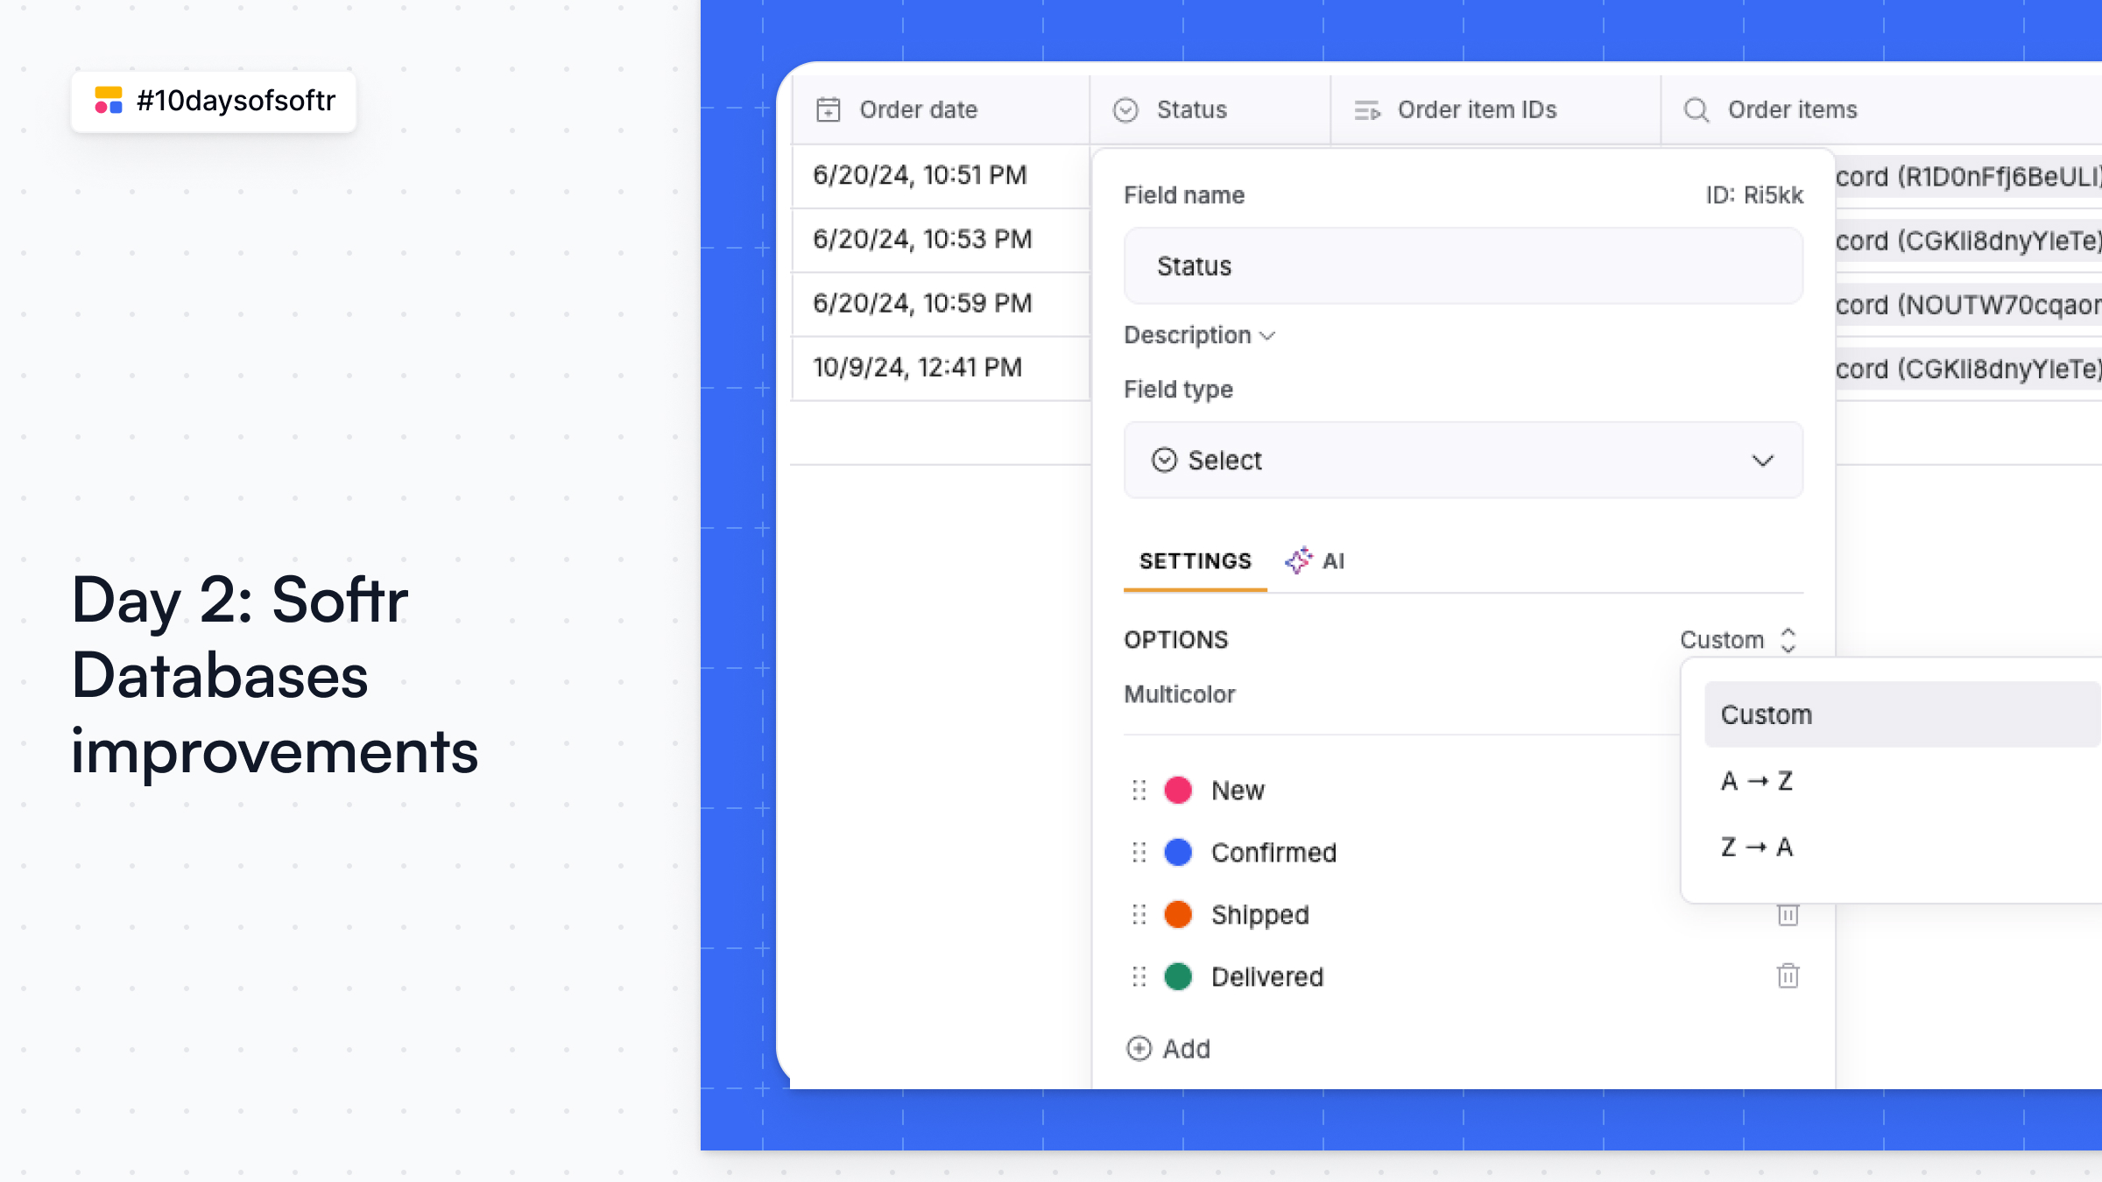Click the New option label
The image size is (2102, 1182).
(x=1238, y=791)
